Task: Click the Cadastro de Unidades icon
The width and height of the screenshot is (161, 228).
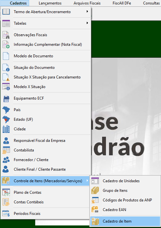Action: (x=95, y=181)
